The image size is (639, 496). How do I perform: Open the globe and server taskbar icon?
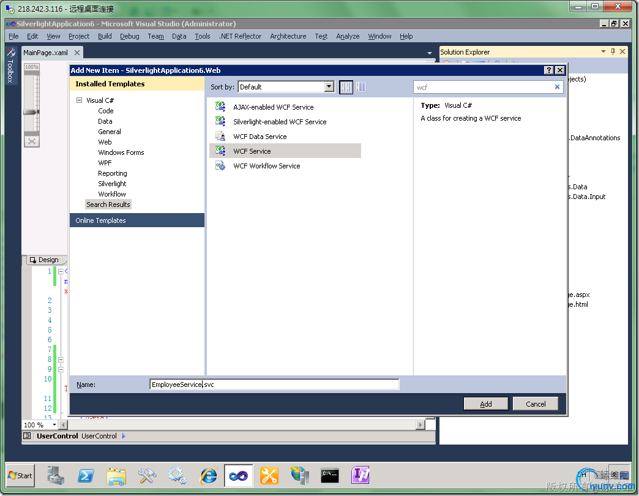(299, 475)
